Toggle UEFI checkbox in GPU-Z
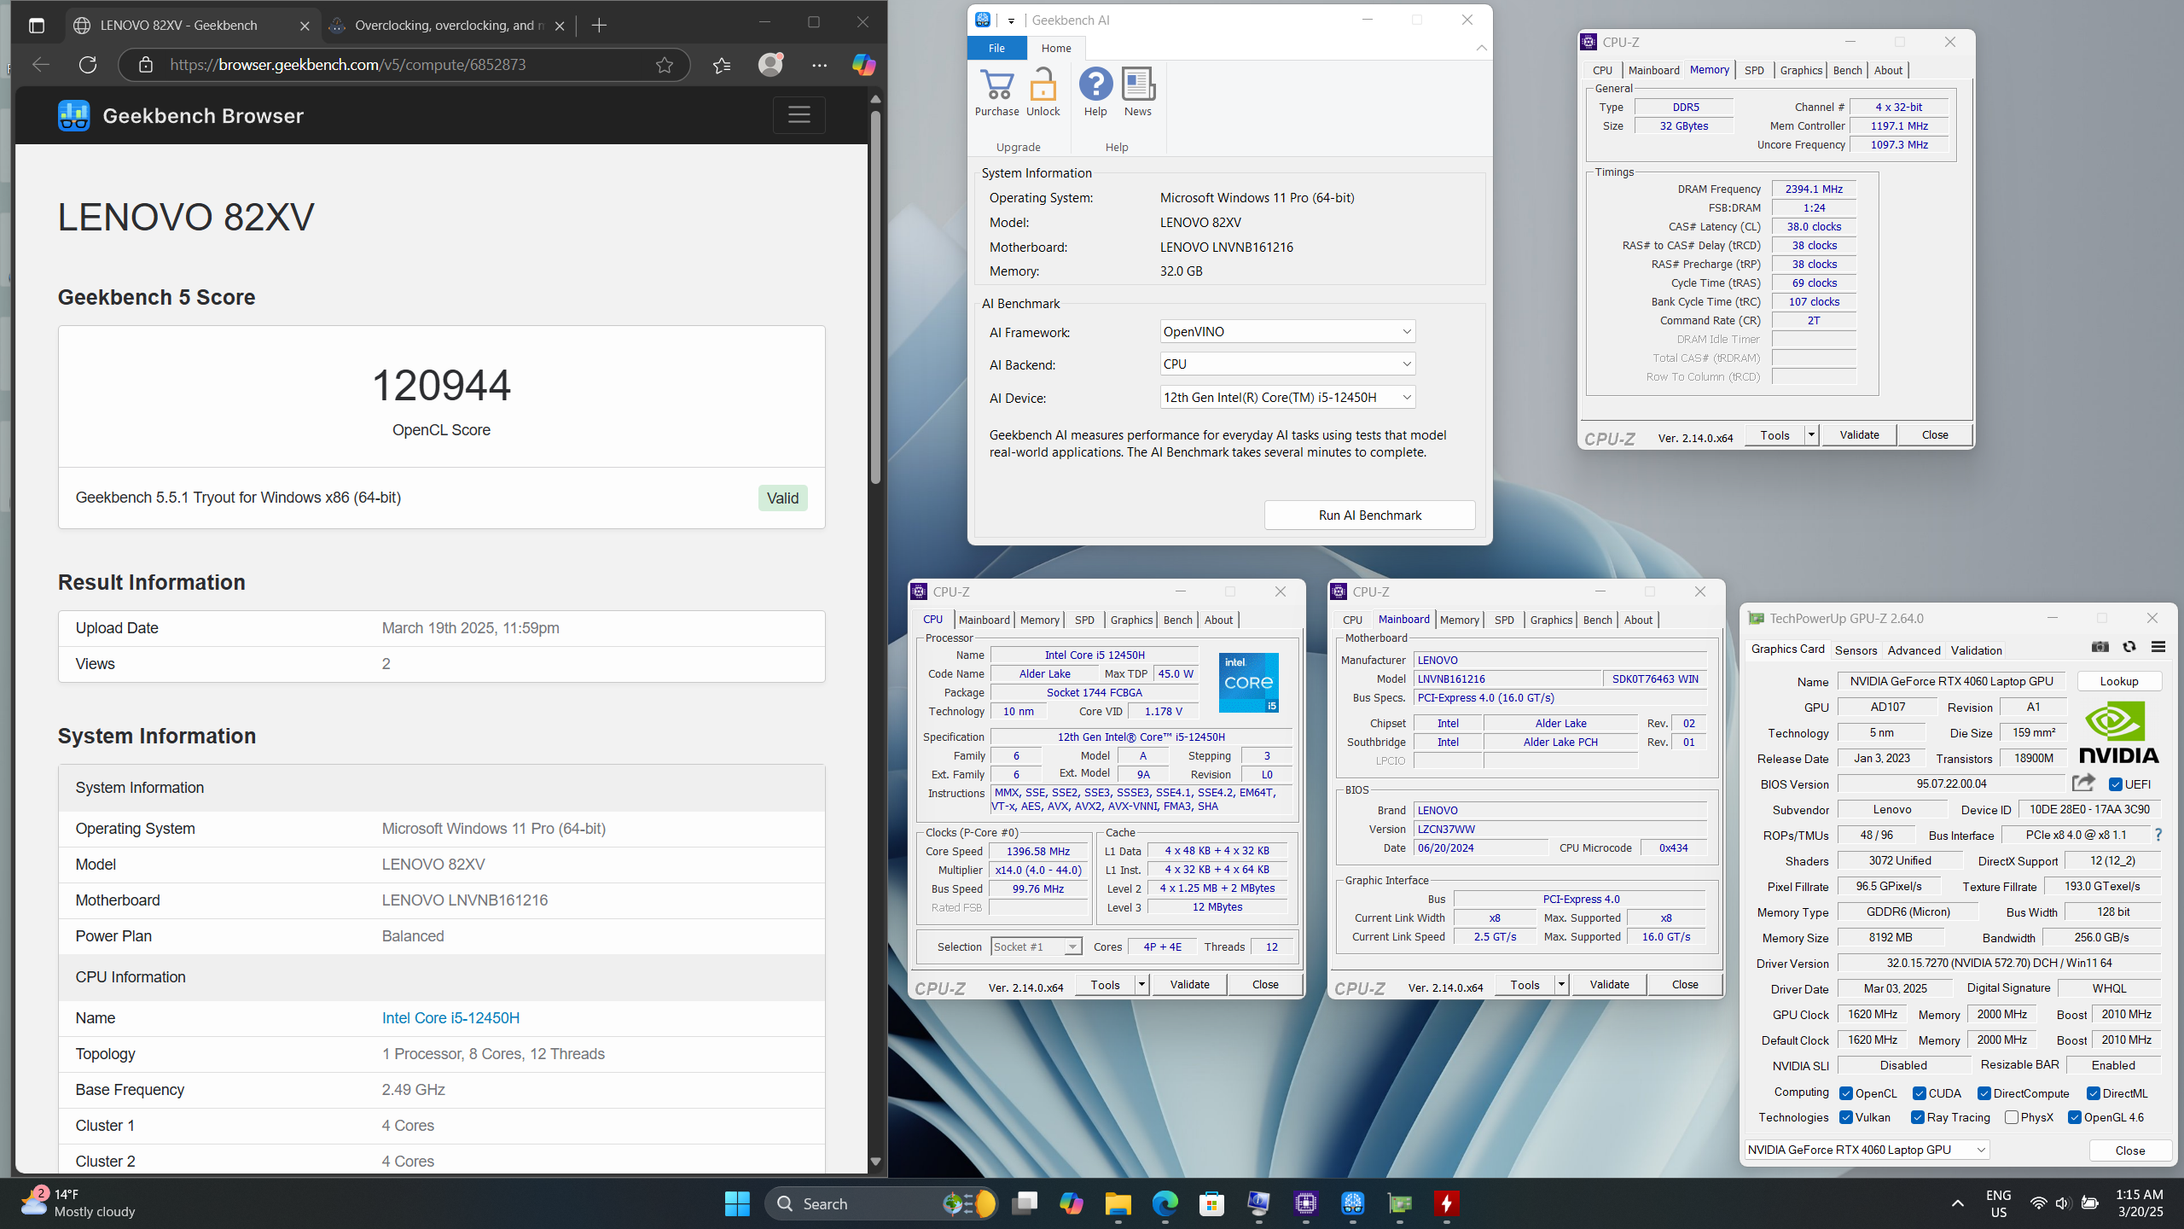The width and height of the screenshot is (2184, 1229). pos(2116,784)
